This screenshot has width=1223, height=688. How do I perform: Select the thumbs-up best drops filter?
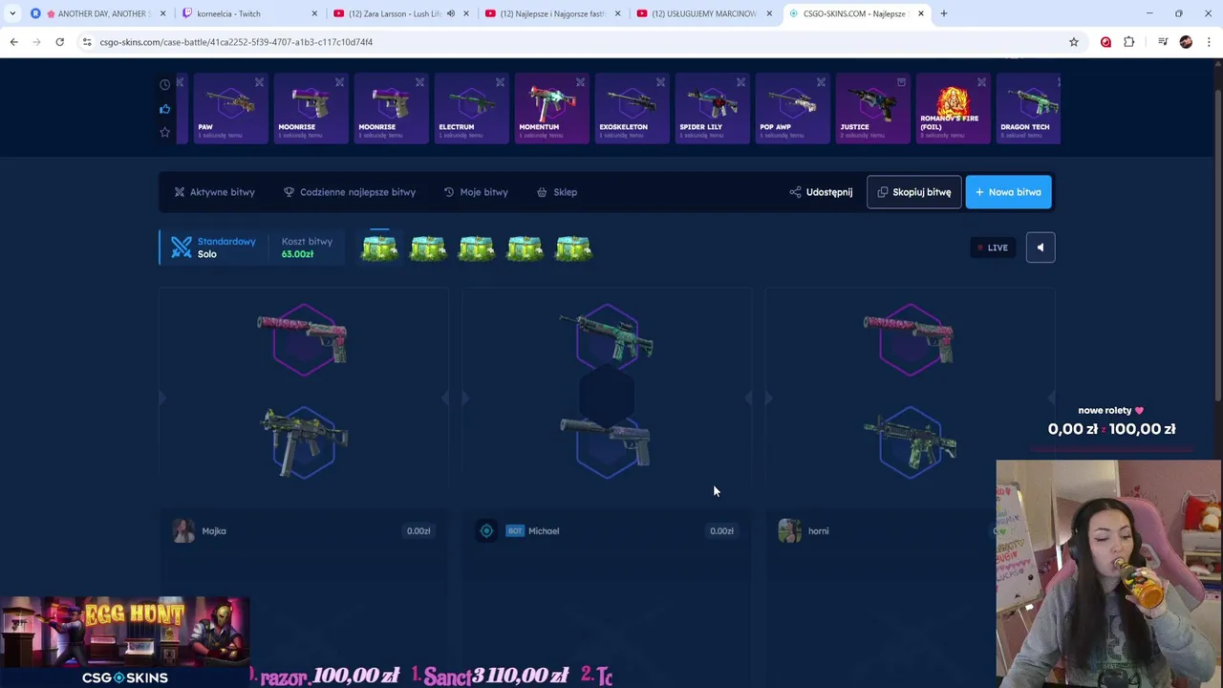click(164, 109)
